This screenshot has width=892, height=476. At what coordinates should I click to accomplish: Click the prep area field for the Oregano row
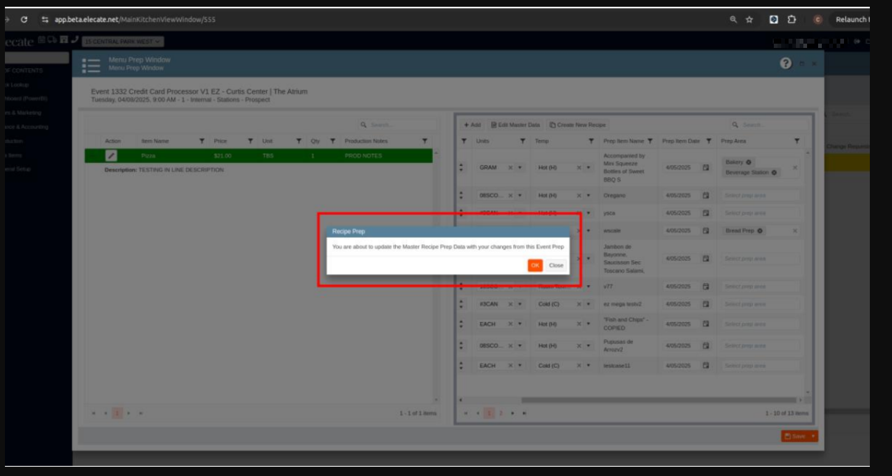pos(760,196)
